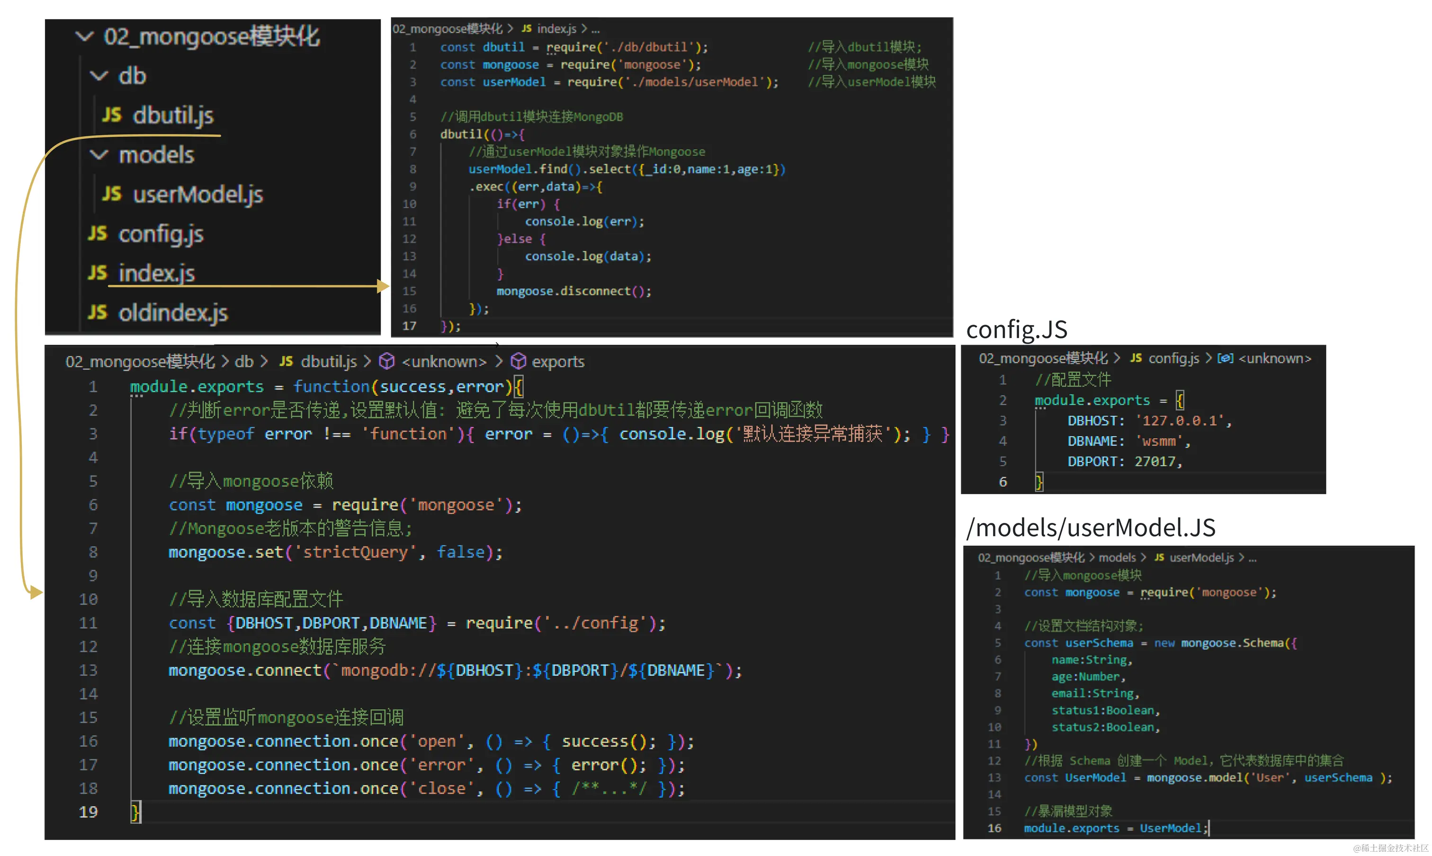Collapse the db folder chevron
This screenshot has height=856, width=1432.
coord(99,76)
